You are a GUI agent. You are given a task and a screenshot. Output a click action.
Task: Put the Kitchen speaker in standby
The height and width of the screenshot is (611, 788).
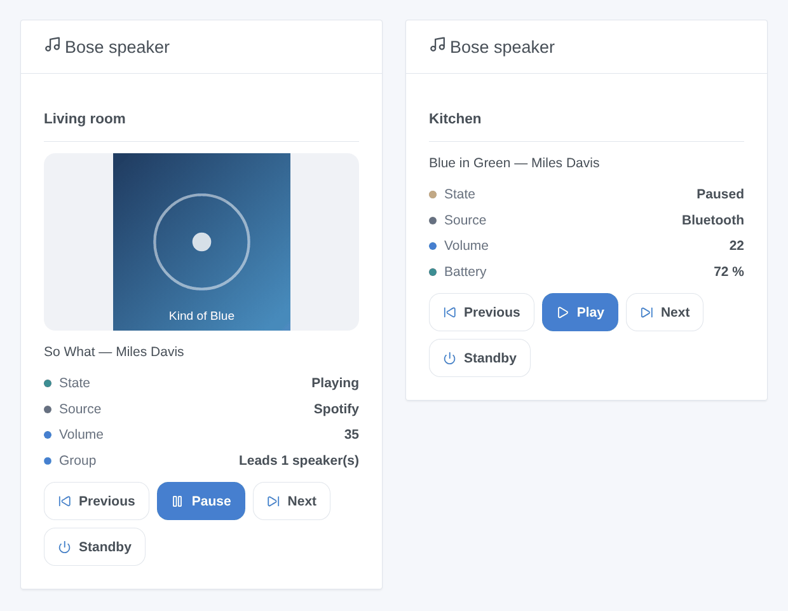[x=480, y=358]
